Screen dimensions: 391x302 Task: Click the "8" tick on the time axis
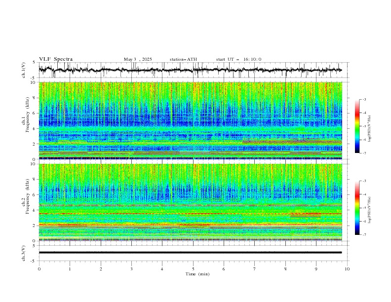285,269
